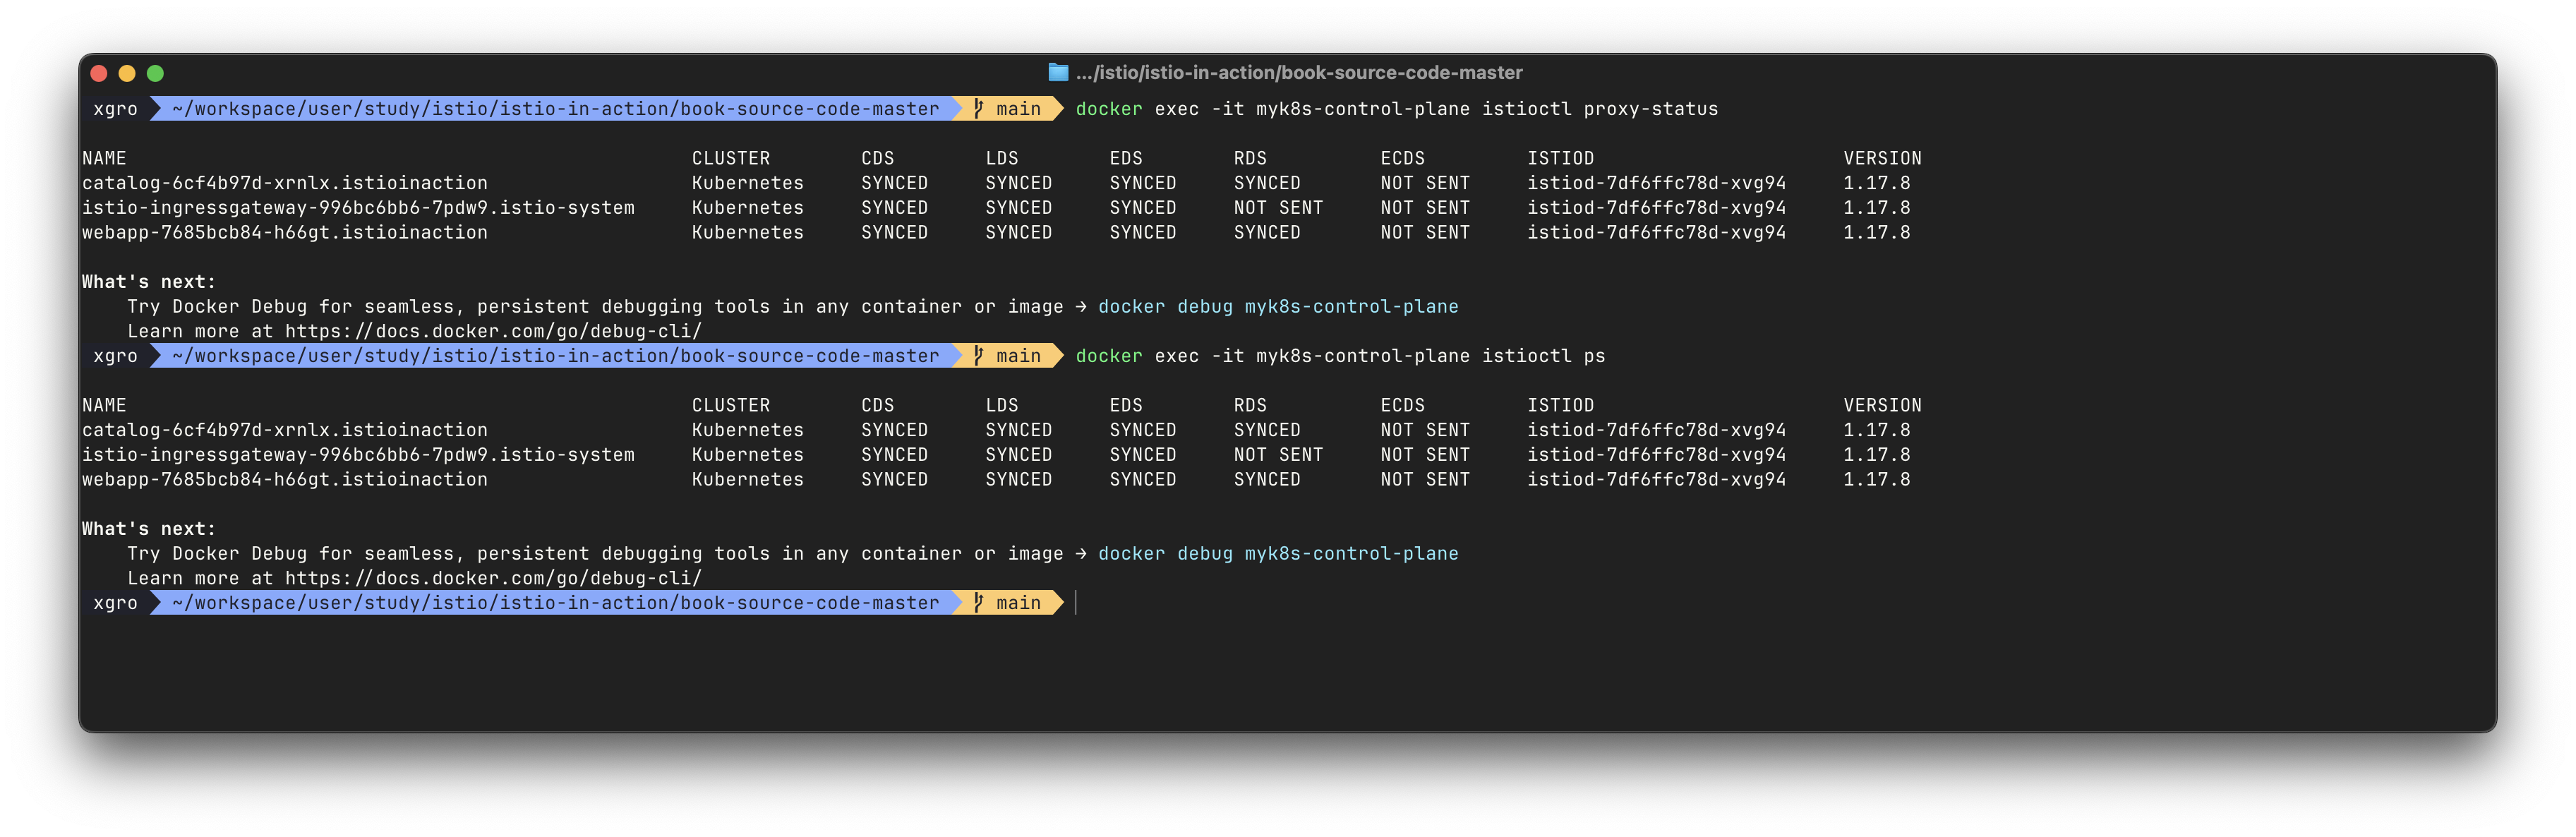Click the catalog row version 1.17.8 in the first table
Image resolution: width=2576 pixels, height=837 pixels.
(1876, 183)
